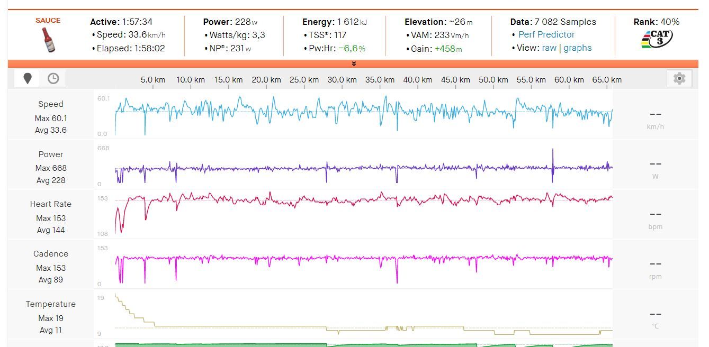
Task: Click the Power graph label
Action: pos(51,154)
